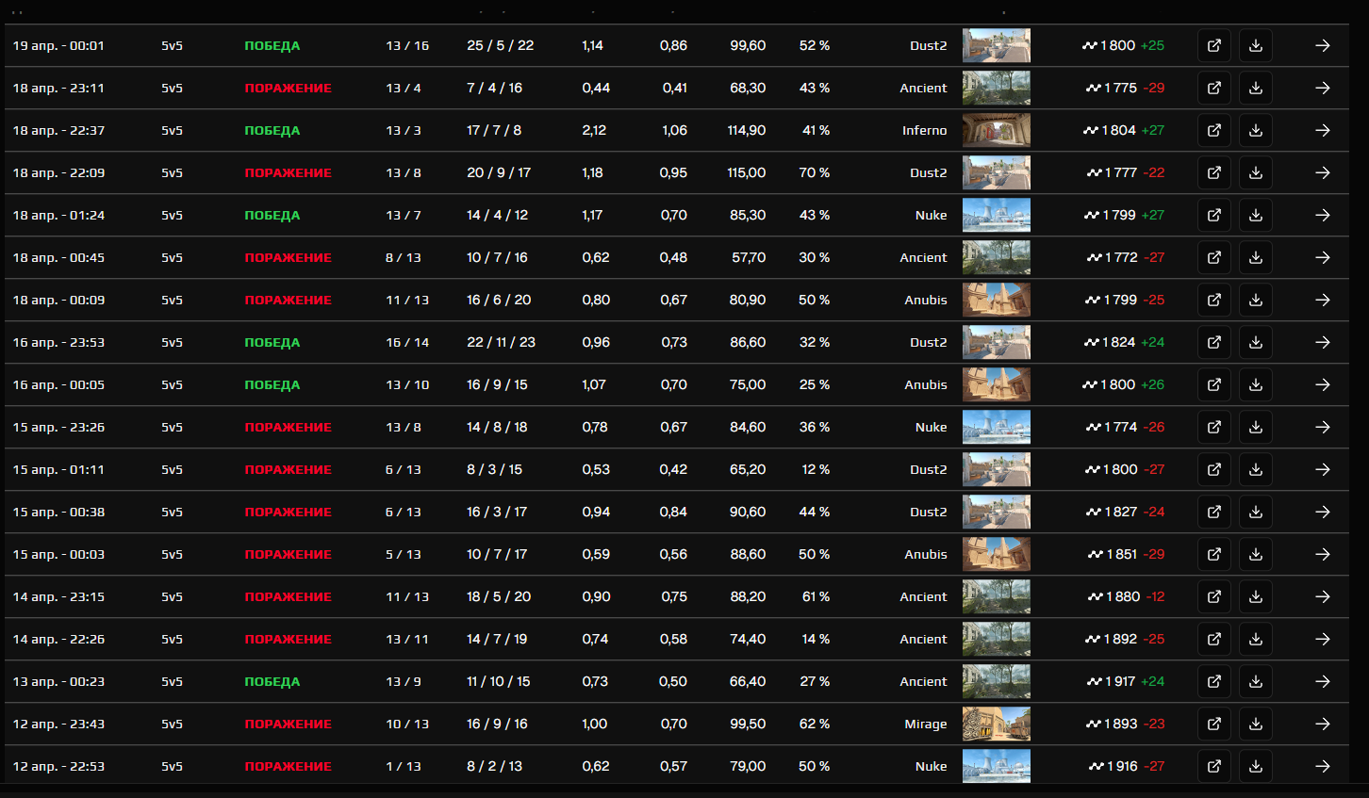
Task: Select ПОРАЖЕНИЕ result on 18 апр. 23:11 row
Action: [289, 88]
